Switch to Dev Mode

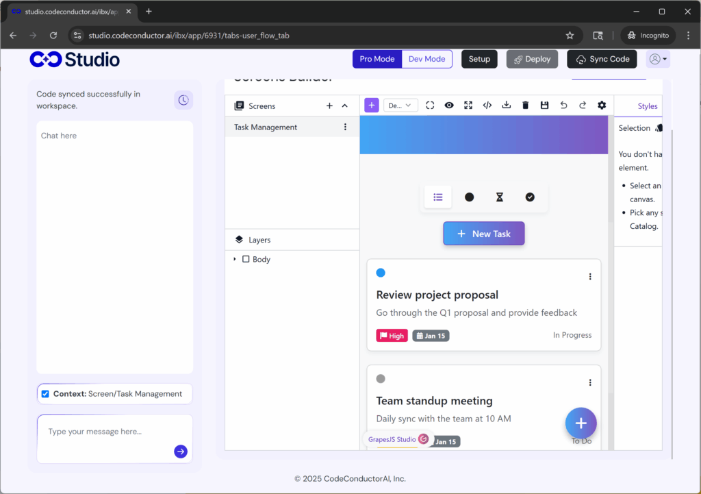pos(426,59)
